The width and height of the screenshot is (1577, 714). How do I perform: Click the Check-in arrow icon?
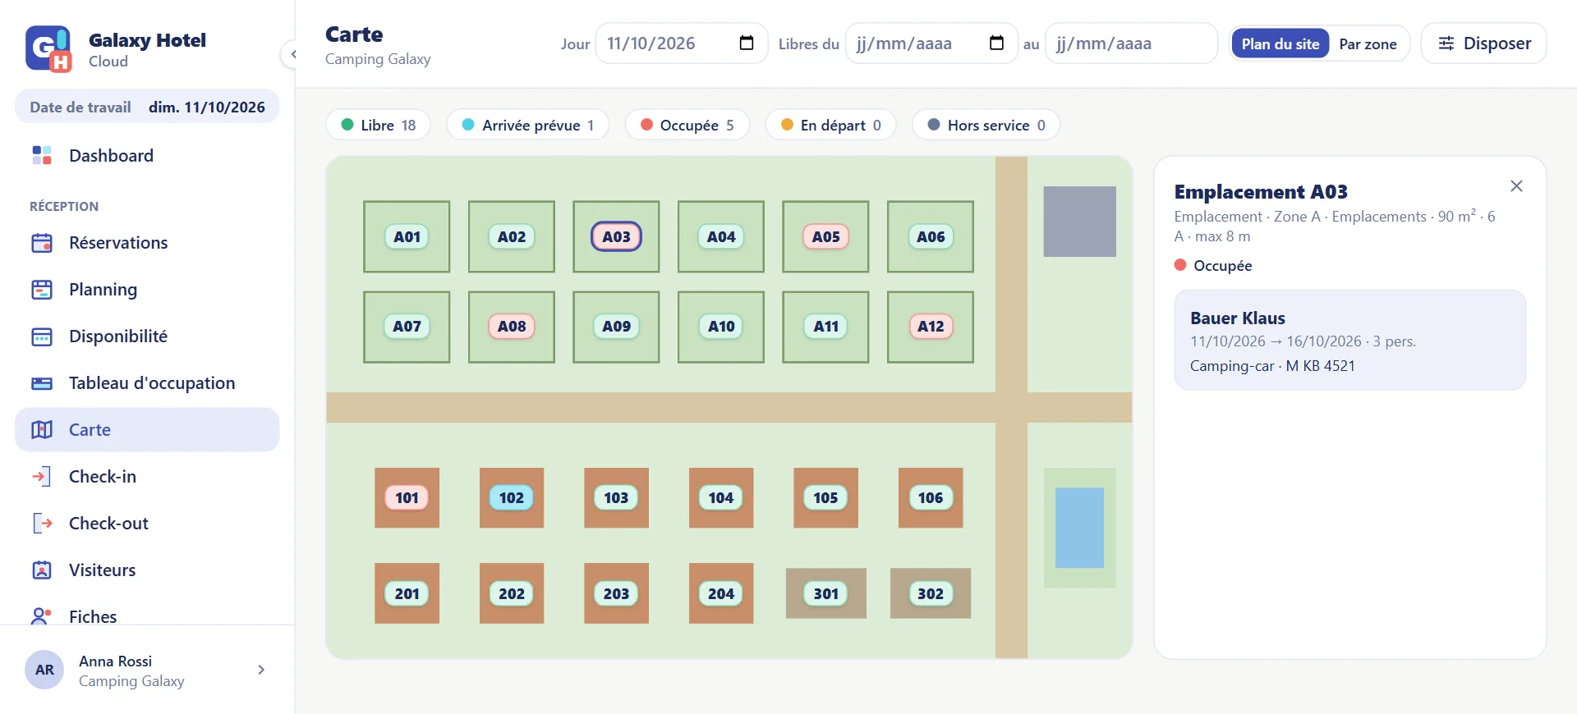pyautogui.click(x=42, y=477)
